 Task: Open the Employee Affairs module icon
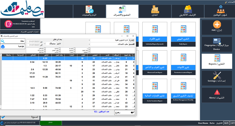coord(221,9)
